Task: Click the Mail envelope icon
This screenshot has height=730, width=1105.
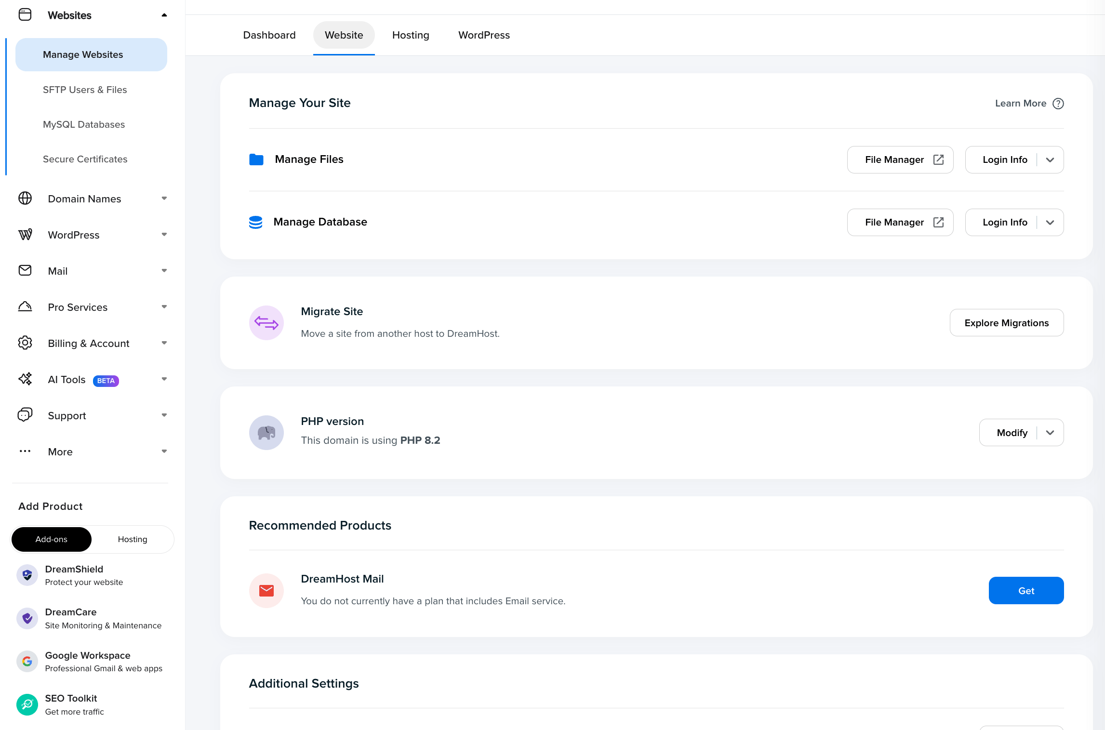Action: pyautogui.click(x=25, y=270)
